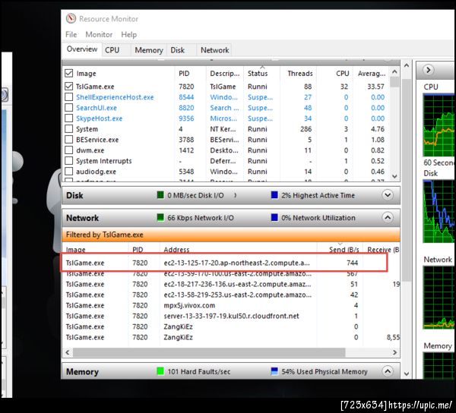Click blue Network Utilization indicator square
This screenshot has height=413, width=456.
click(274, 217)
